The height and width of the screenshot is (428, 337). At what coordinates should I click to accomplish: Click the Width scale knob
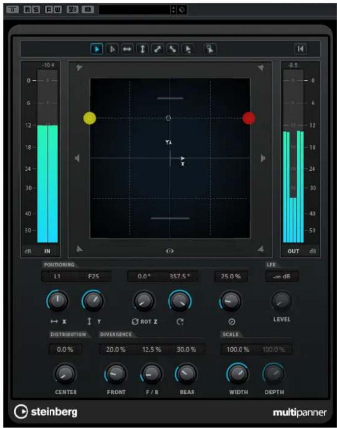coord(237,374)
